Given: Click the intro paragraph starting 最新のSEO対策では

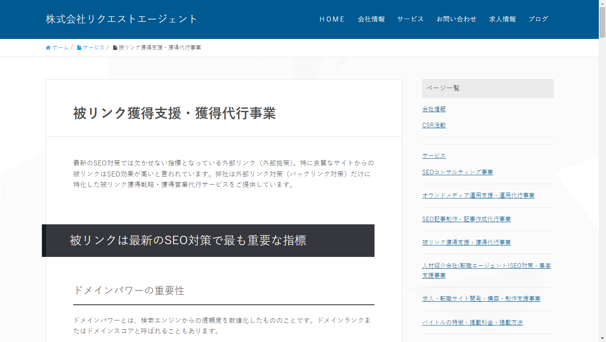Looking at the screenshot, I should 223,174.
